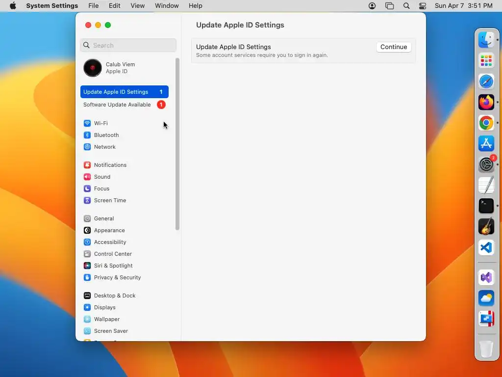Open the weather cloud app in Dock
This screenshot has height=377, width=502.
[486, 298]
